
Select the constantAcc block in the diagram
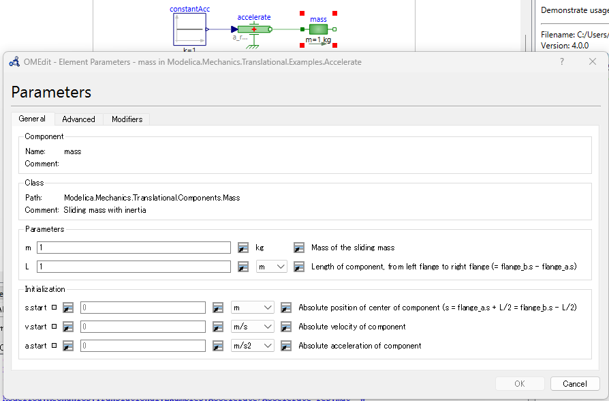click(x=189, y=29)
